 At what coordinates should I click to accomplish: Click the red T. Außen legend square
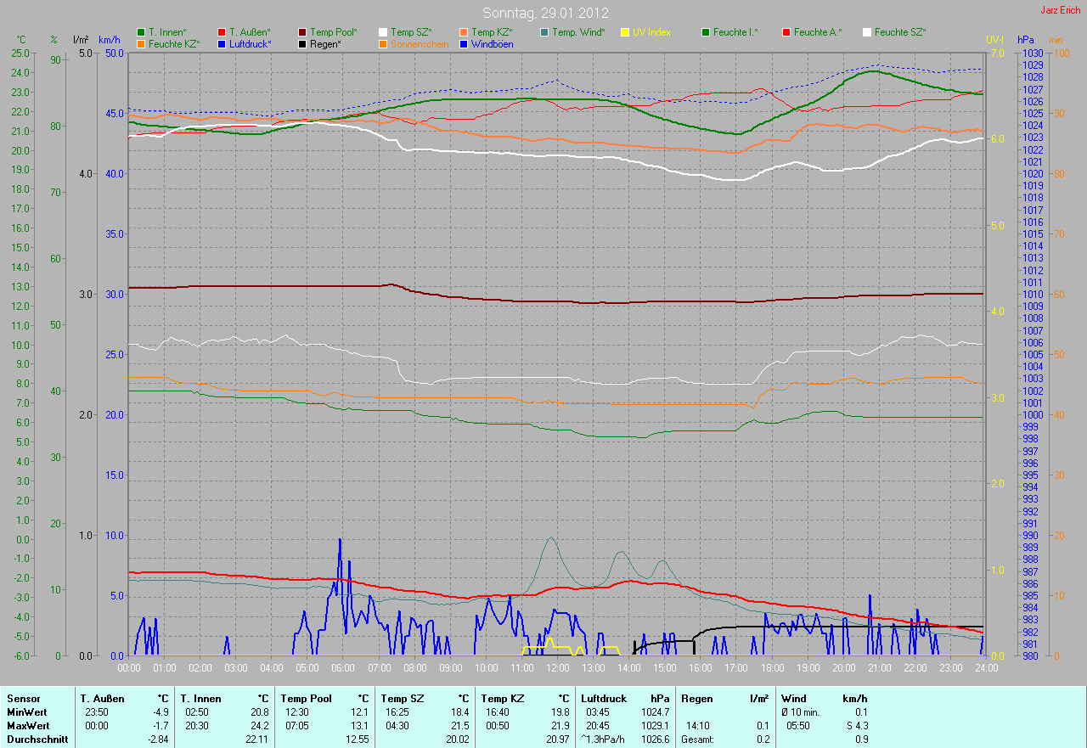222,32
